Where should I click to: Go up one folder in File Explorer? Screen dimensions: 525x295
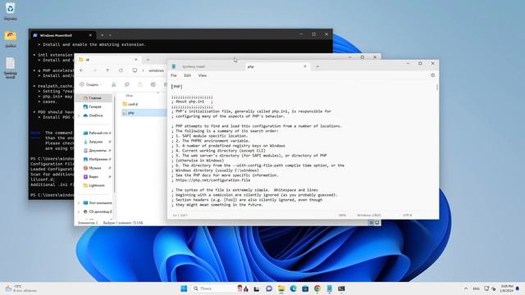click(107, 70)
